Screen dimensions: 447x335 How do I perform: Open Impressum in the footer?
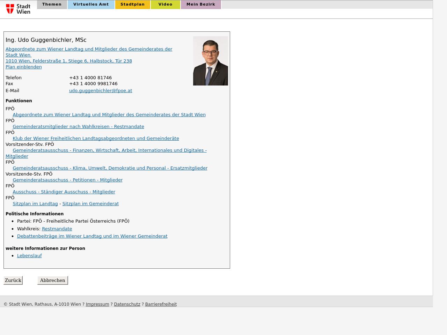pos(97,304)
